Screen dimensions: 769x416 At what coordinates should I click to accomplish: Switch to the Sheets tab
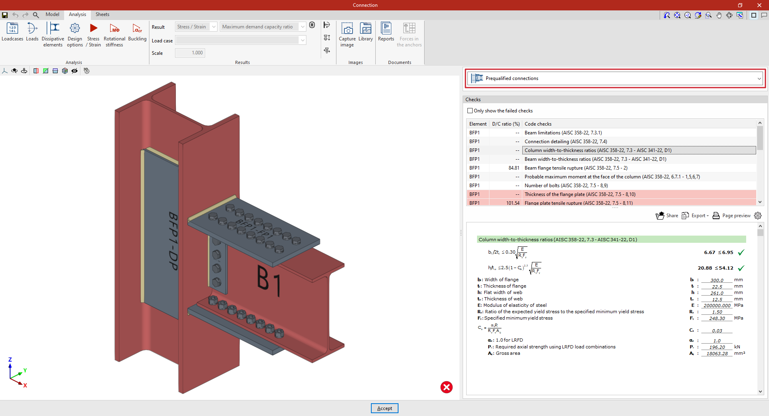(x=103, y=14)
